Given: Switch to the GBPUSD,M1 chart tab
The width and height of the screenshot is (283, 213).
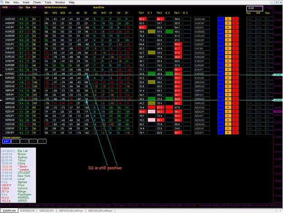Looking at the screenshot, I should 46,211.
